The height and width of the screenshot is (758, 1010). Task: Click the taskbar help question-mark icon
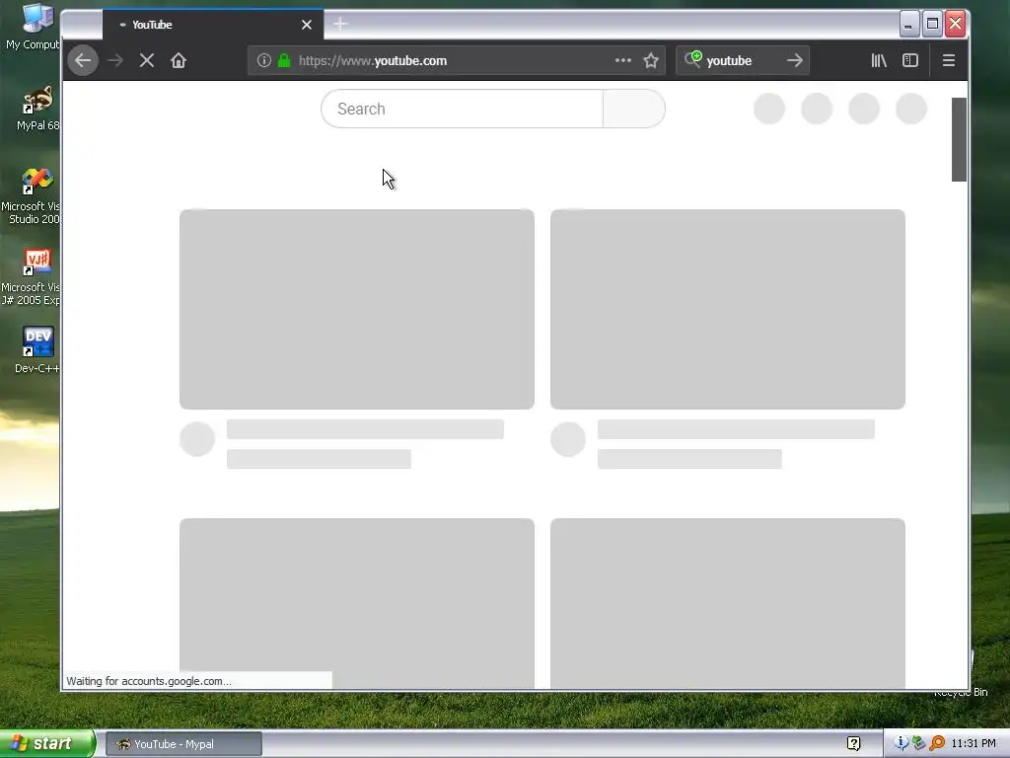pos(853,743)
